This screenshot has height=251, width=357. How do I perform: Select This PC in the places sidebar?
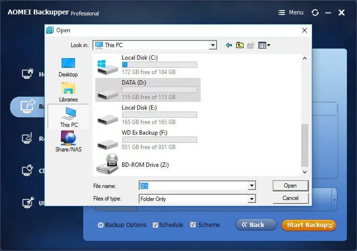[68, 116]
